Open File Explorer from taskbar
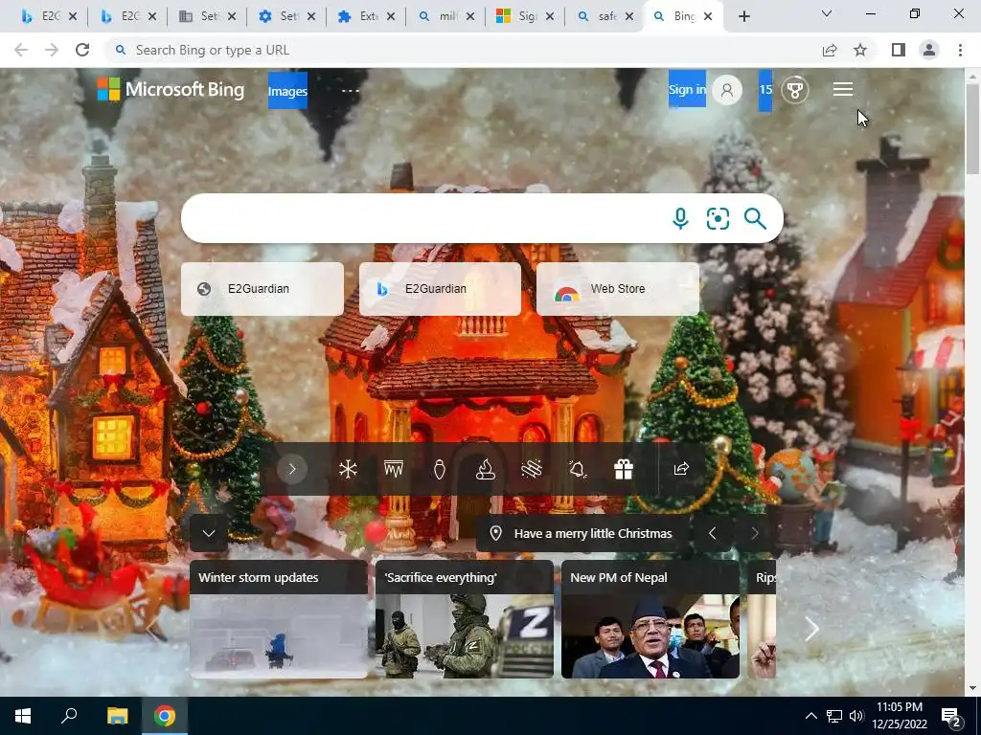 117,716
